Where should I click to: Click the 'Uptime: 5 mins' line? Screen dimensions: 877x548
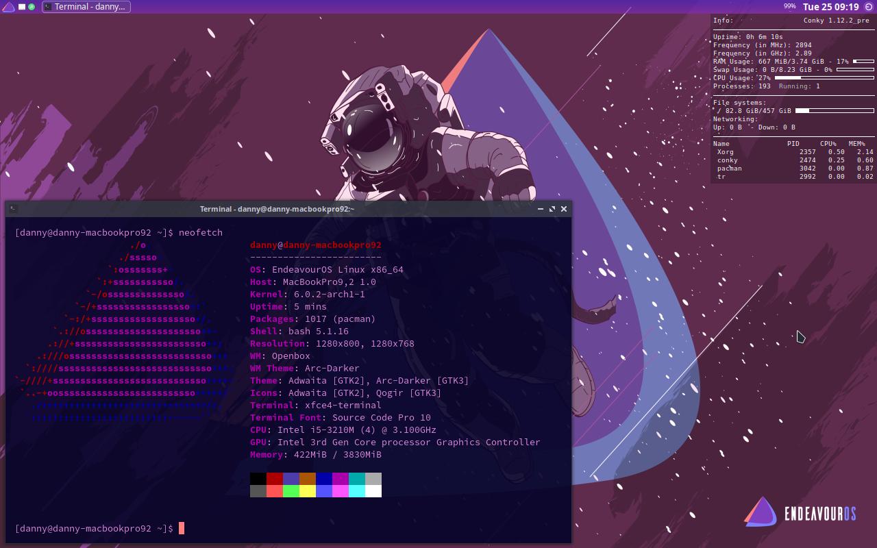pyautogui.click(x=288, y=306)
